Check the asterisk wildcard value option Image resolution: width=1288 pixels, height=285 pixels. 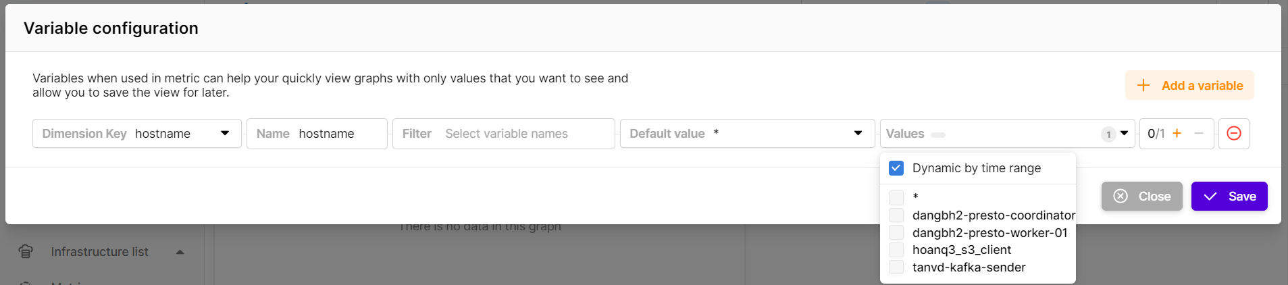[x=896, y=198]
